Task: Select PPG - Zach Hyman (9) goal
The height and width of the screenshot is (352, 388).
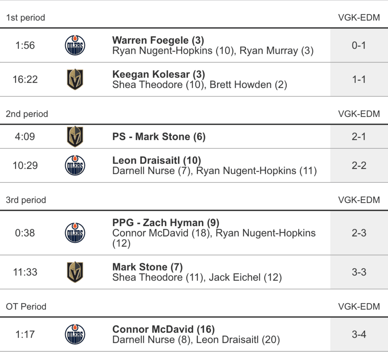Action: (x=166, y=223)
